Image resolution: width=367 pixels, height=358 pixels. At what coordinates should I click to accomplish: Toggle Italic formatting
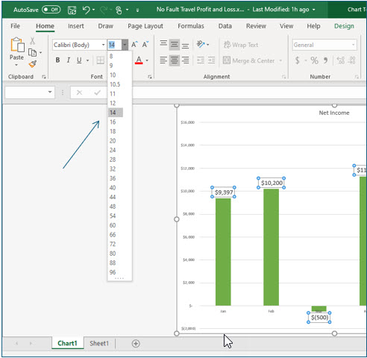(68, 60)
